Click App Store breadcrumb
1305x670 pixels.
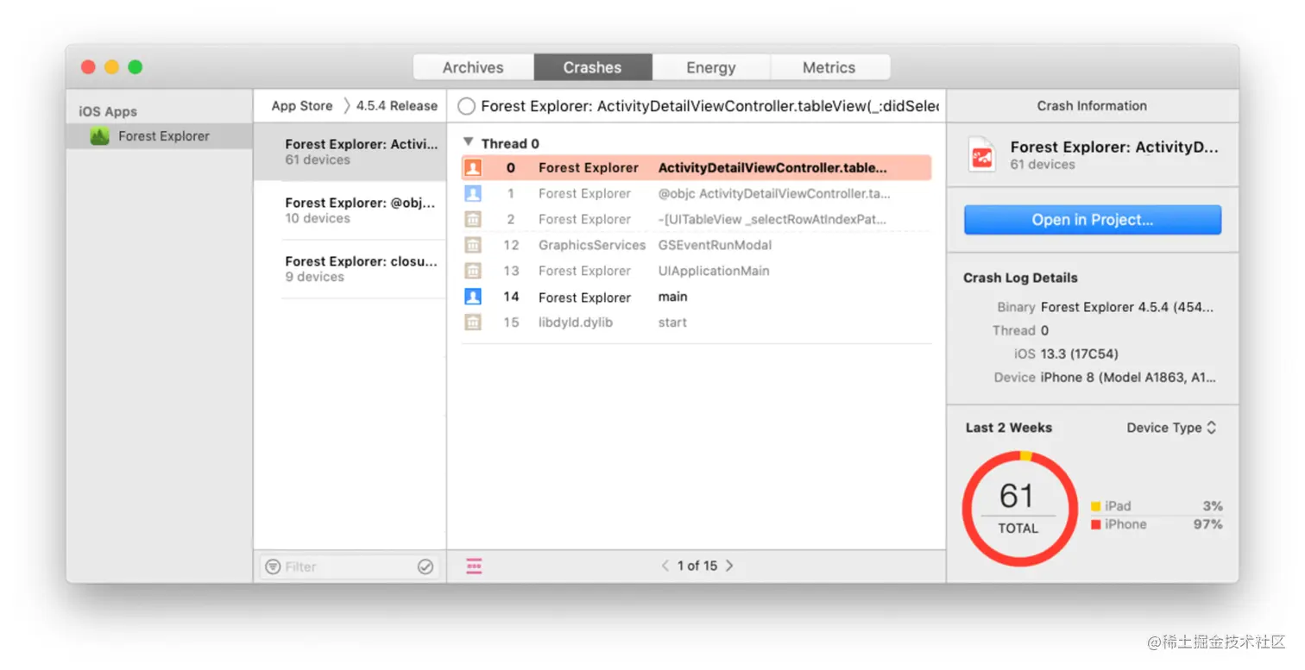(301, 106)
